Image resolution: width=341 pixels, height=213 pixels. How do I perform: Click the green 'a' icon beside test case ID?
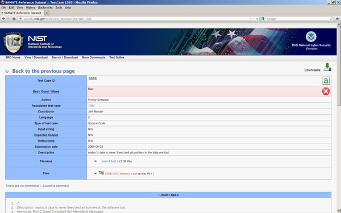(x=326, y=81)
